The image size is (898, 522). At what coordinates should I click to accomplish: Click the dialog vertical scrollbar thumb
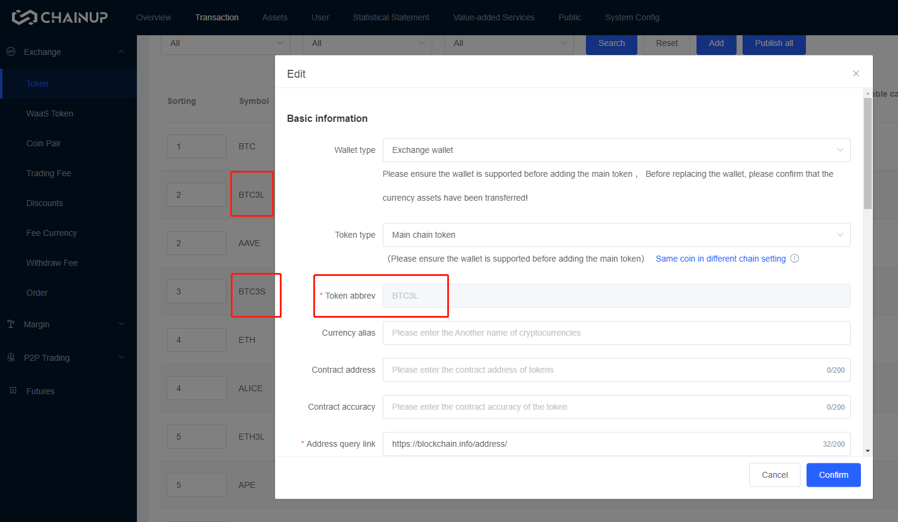tap(868, 153)
